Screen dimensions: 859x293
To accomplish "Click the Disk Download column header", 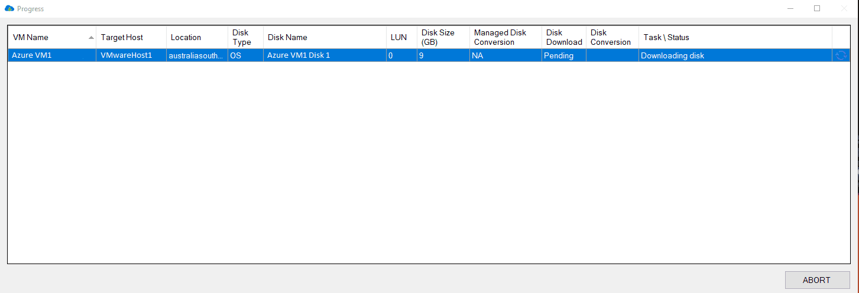I will tap(563, 37).
